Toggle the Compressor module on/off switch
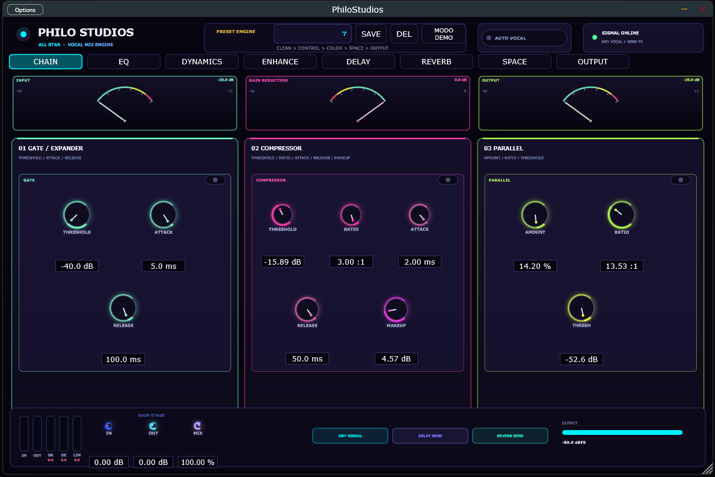 tap(448, 180)
